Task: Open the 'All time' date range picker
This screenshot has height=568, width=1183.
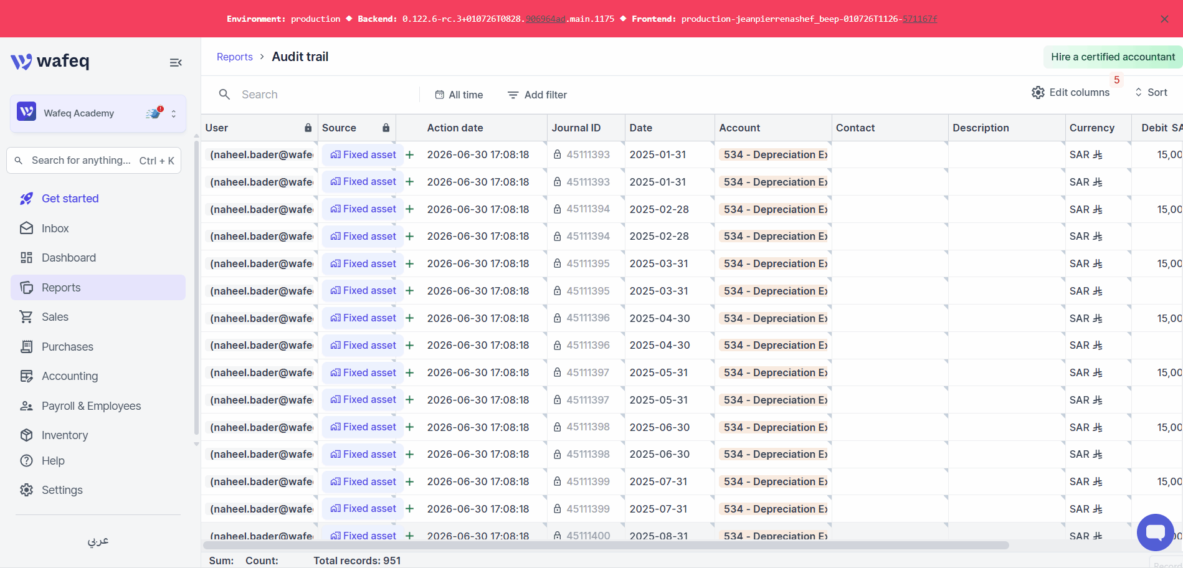Action: 459,95
